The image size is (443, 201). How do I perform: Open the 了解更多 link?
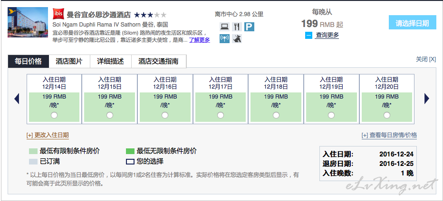199,40
